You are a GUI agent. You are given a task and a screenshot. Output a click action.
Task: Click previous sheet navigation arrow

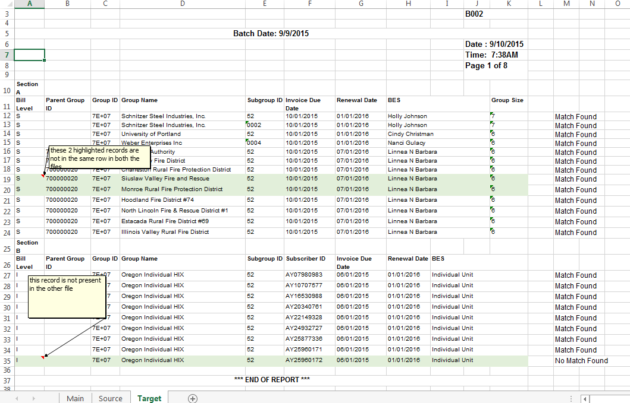tap(17, 398)
